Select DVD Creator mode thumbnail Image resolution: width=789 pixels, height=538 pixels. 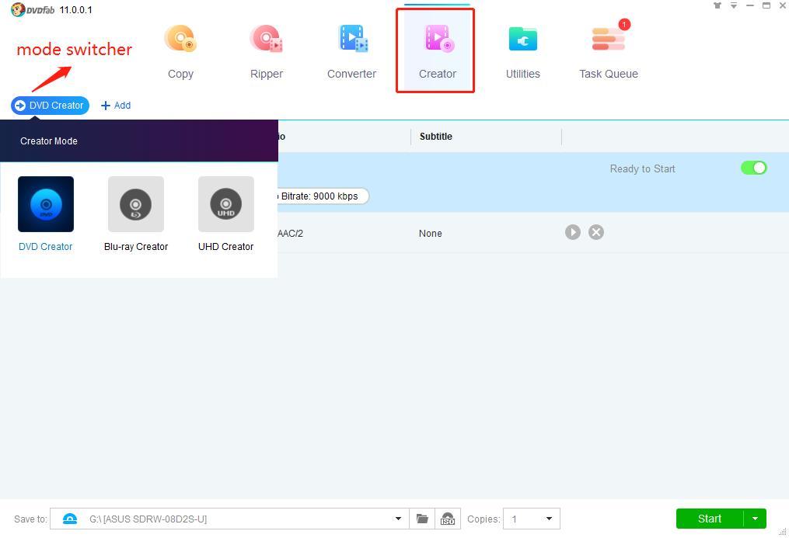click(46, 204)
